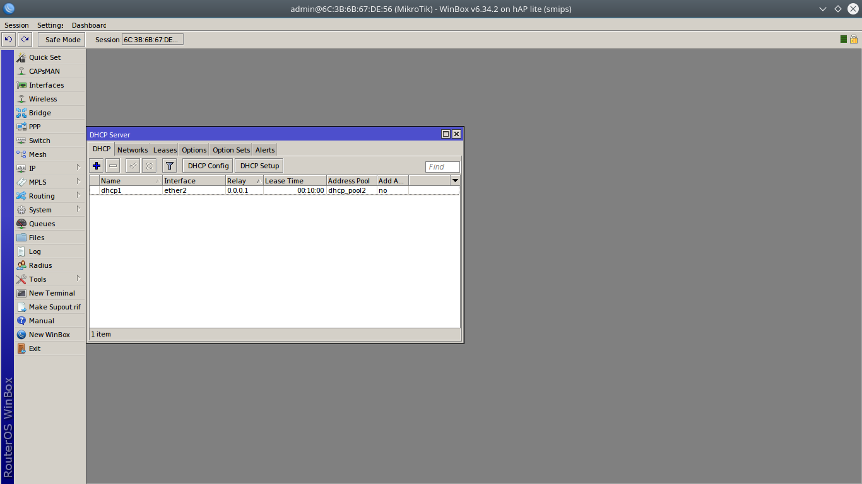This screenshot has width=862, height=484.
Task: Expand the System submenu
Action: 50,210
